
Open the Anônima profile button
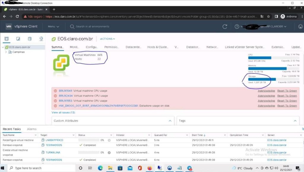click(289, 17)
